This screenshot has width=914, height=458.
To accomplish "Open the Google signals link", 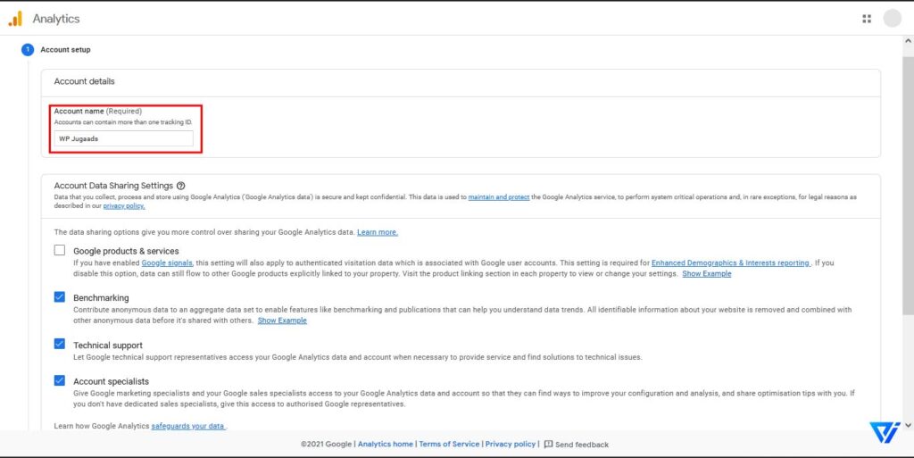I will point(167,262).
